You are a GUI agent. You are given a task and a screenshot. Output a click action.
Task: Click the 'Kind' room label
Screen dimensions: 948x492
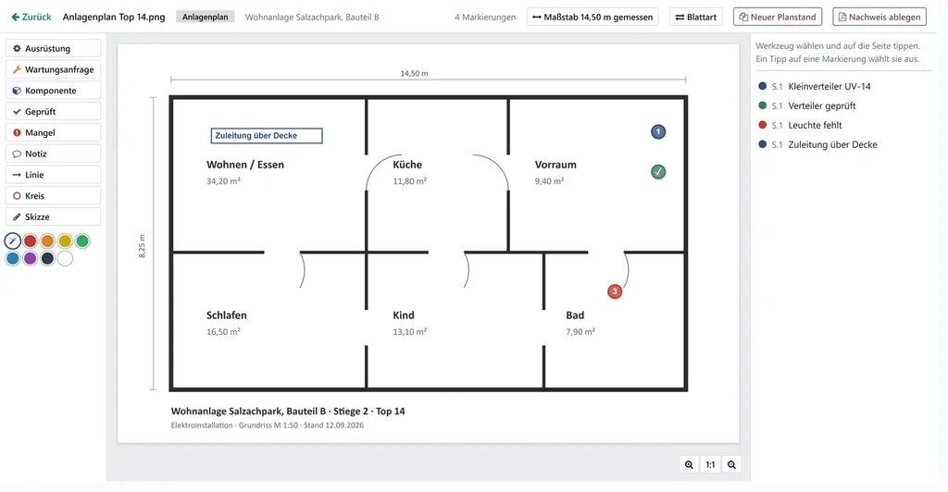[404, 315]
